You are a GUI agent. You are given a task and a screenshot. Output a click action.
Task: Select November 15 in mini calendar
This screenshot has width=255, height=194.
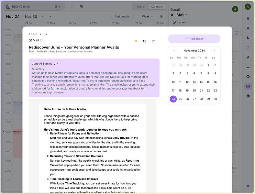[x=208, y=82]
